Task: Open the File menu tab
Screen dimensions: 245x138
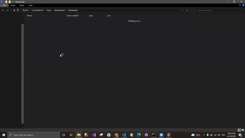Action: tap(4, 5)
